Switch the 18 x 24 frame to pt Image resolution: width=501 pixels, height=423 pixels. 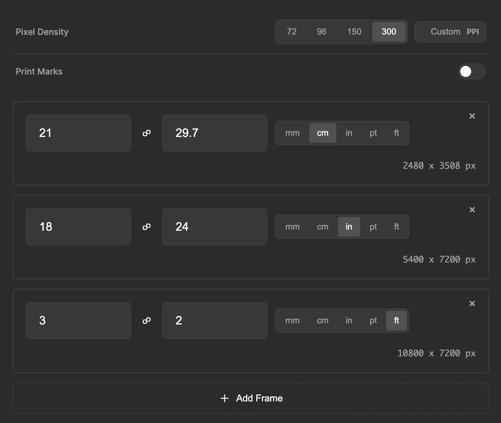point(373,227)
